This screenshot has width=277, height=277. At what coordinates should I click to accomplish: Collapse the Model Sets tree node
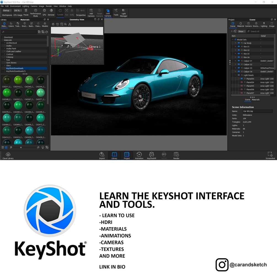[x=232, y=40]
